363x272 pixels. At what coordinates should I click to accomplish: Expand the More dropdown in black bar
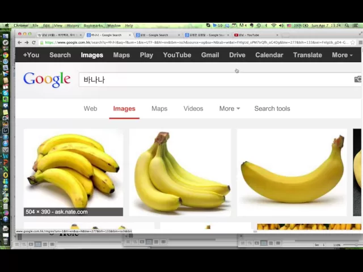[x=342, y=55]
